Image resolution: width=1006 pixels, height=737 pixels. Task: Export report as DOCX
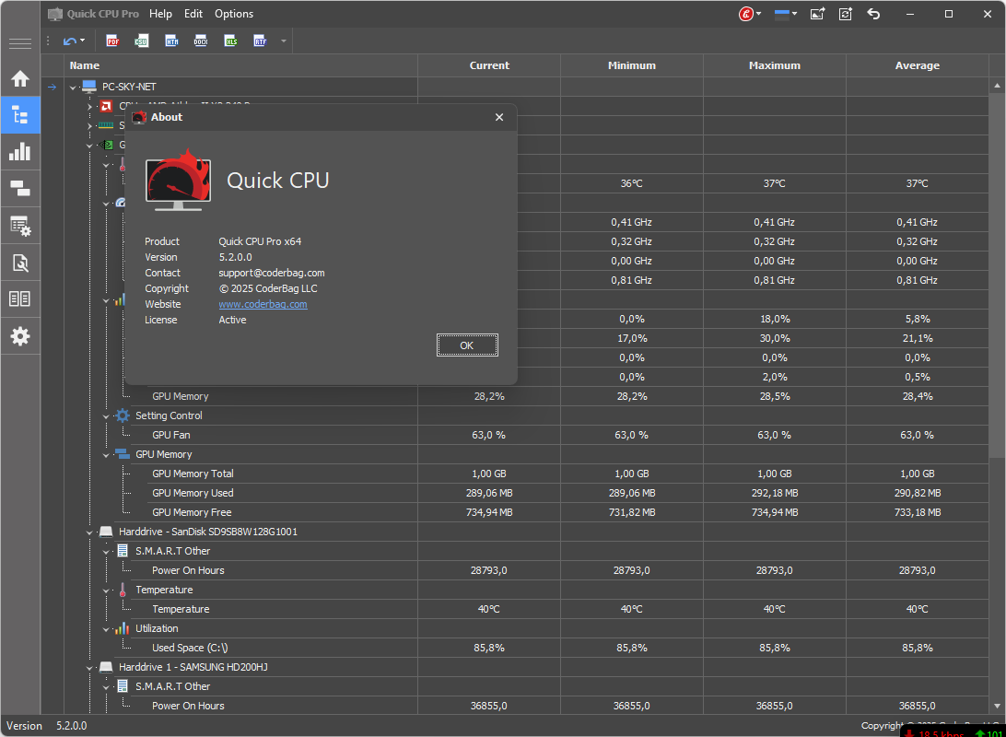(x=201, y=41)
